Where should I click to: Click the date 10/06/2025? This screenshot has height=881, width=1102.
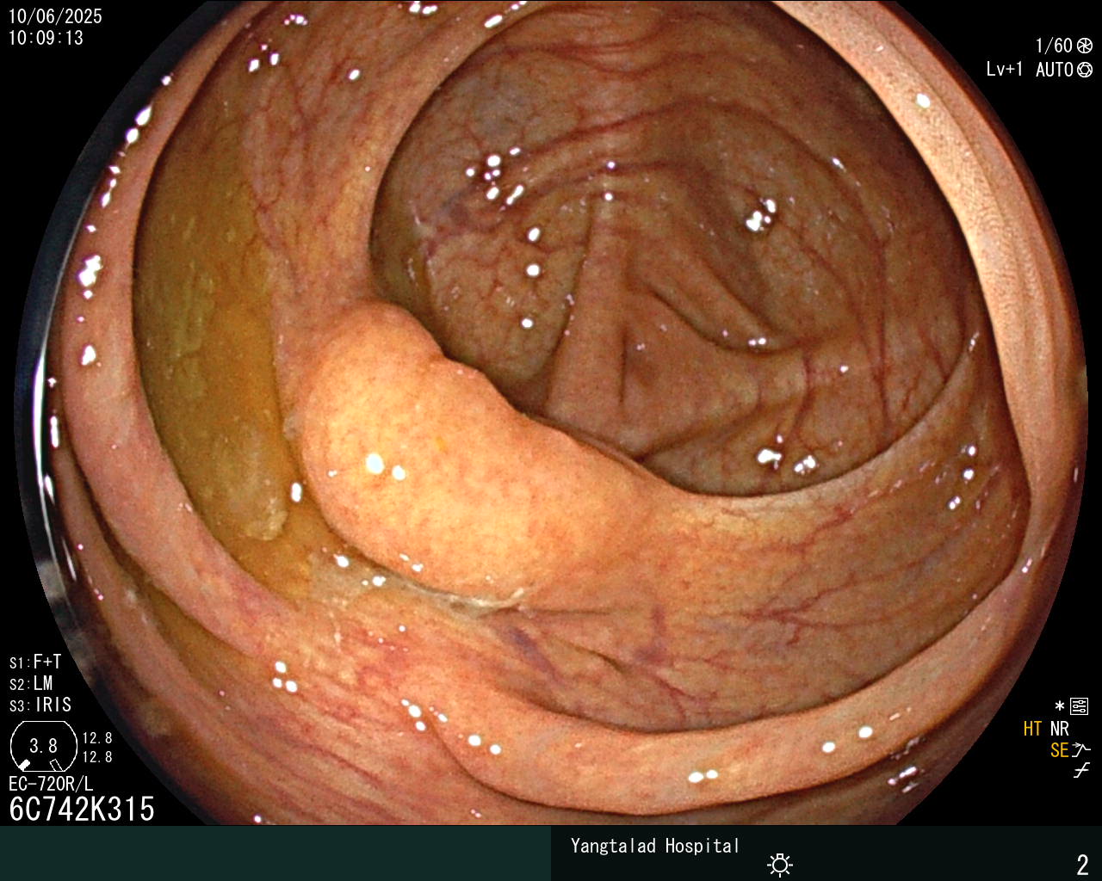click(55, 16)
